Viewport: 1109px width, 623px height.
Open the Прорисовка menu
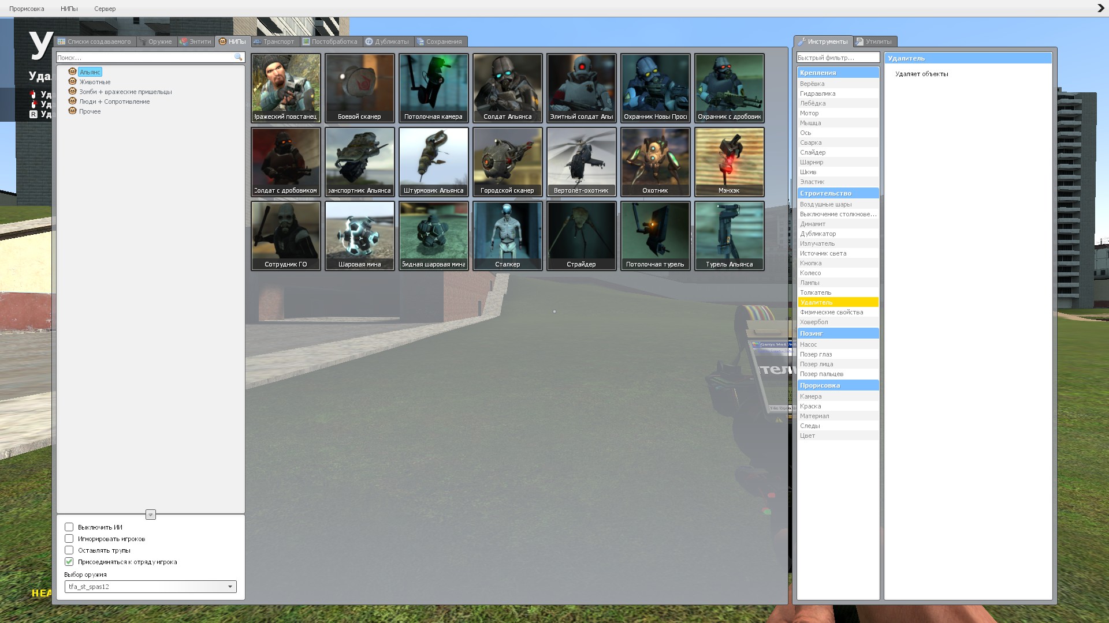[x=27, y=9]
